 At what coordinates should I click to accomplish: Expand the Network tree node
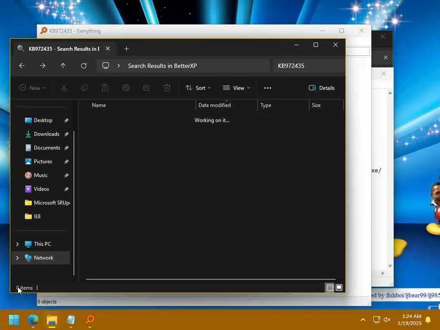(17, 258)
